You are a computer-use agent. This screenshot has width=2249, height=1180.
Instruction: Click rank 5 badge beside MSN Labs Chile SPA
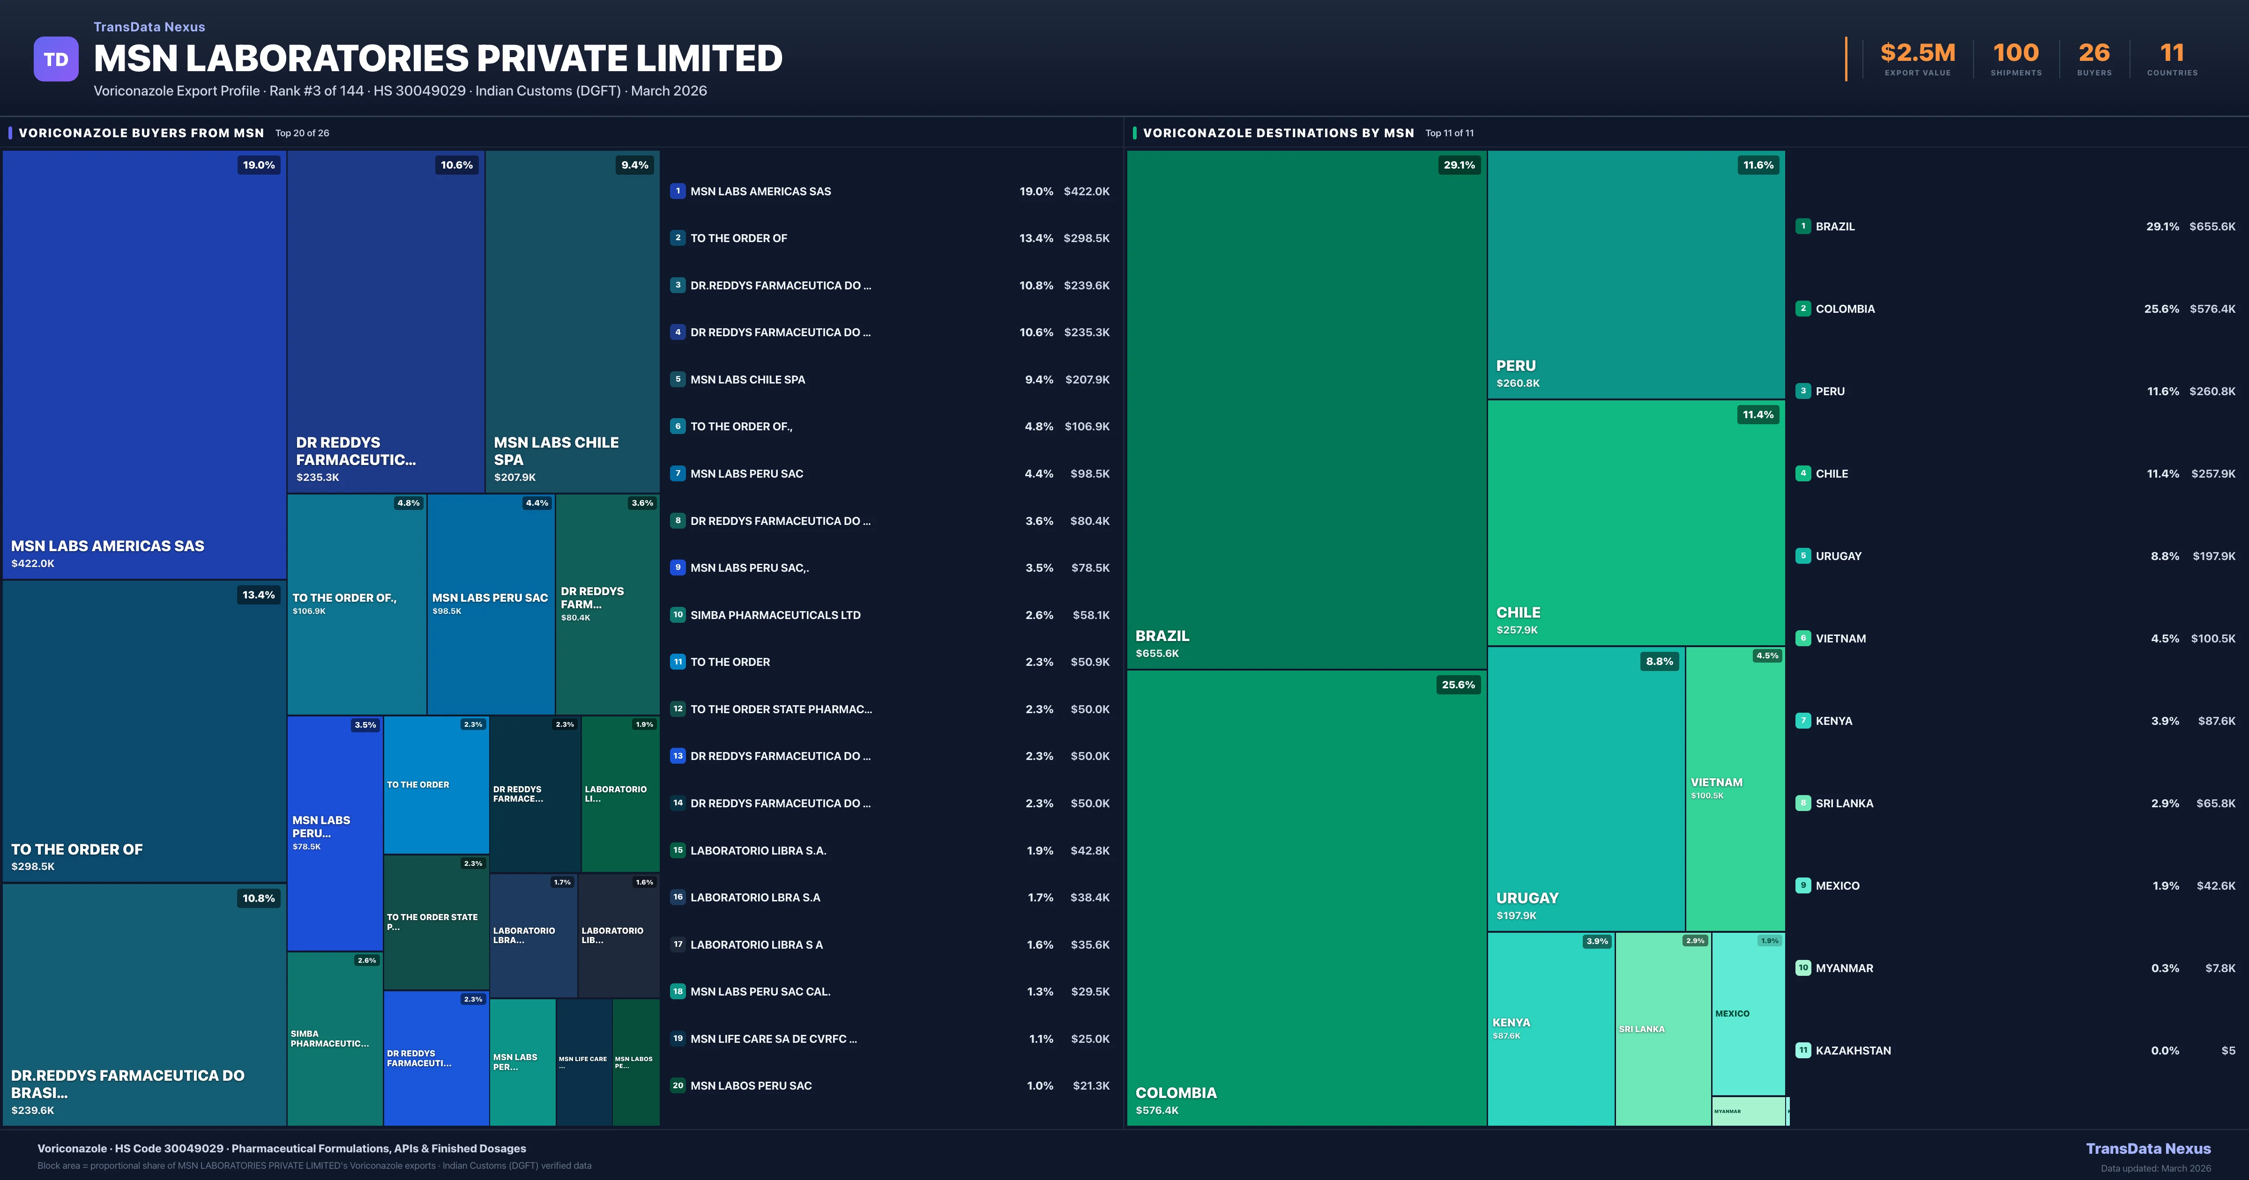678,380
